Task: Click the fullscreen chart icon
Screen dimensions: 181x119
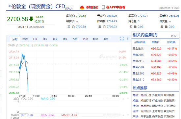Action: pos(121,39)
